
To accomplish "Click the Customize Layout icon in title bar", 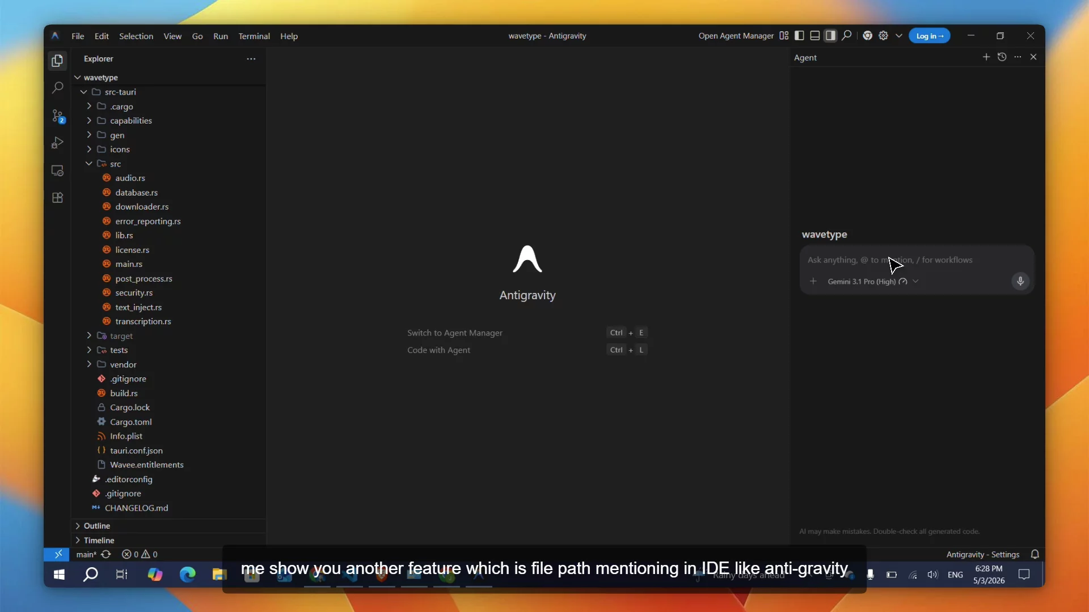I will 784,36.
